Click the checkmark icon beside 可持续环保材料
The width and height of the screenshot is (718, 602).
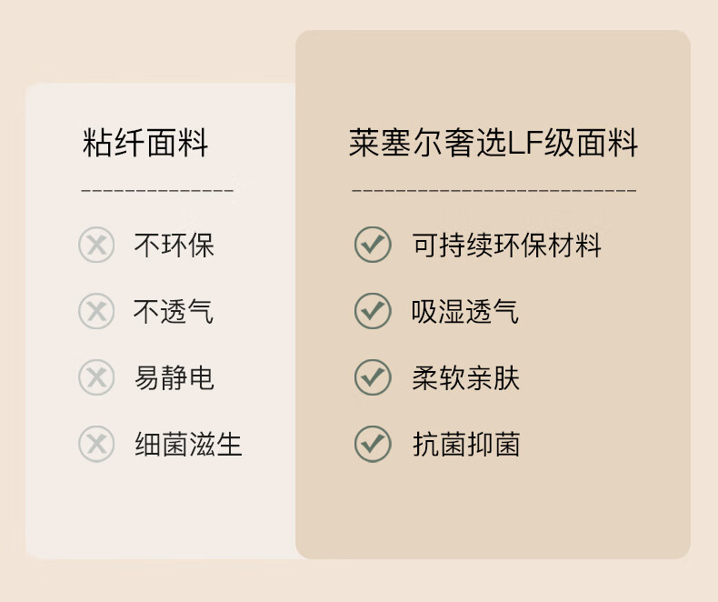(x=372, y=246)
